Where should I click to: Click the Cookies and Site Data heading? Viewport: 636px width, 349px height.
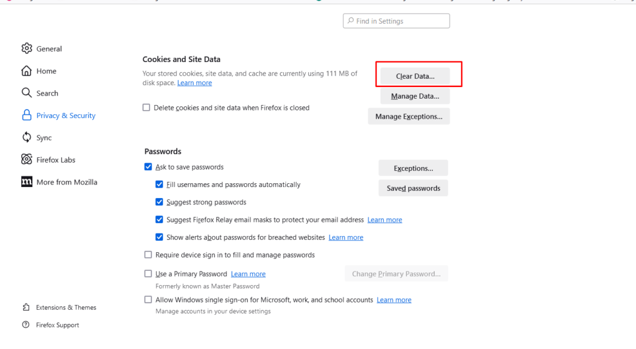(181, 59)
